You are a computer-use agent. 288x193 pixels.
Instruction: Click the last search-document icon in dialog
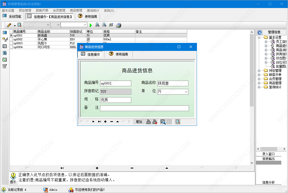(178, 122)
